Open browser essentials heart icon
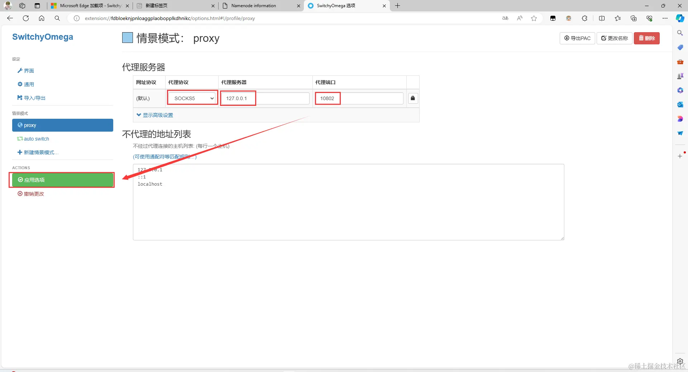 pos(649,18)
